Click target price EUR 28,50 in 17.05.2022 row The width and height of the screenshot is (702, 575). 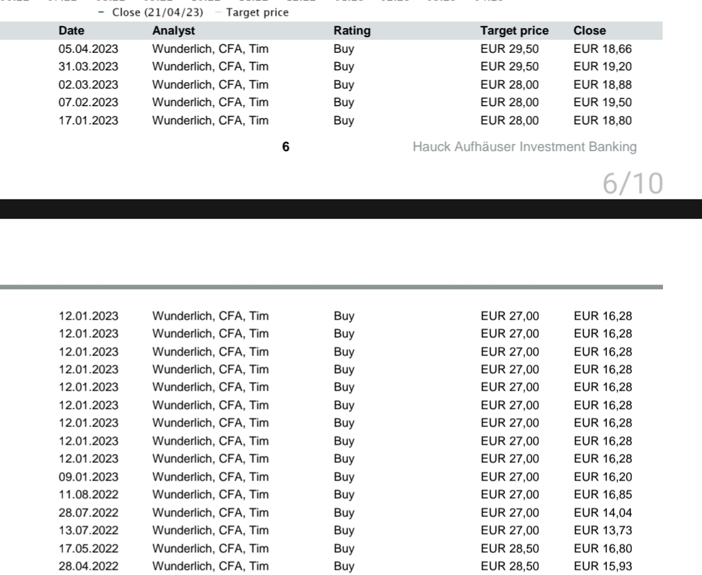coord(509,548)
